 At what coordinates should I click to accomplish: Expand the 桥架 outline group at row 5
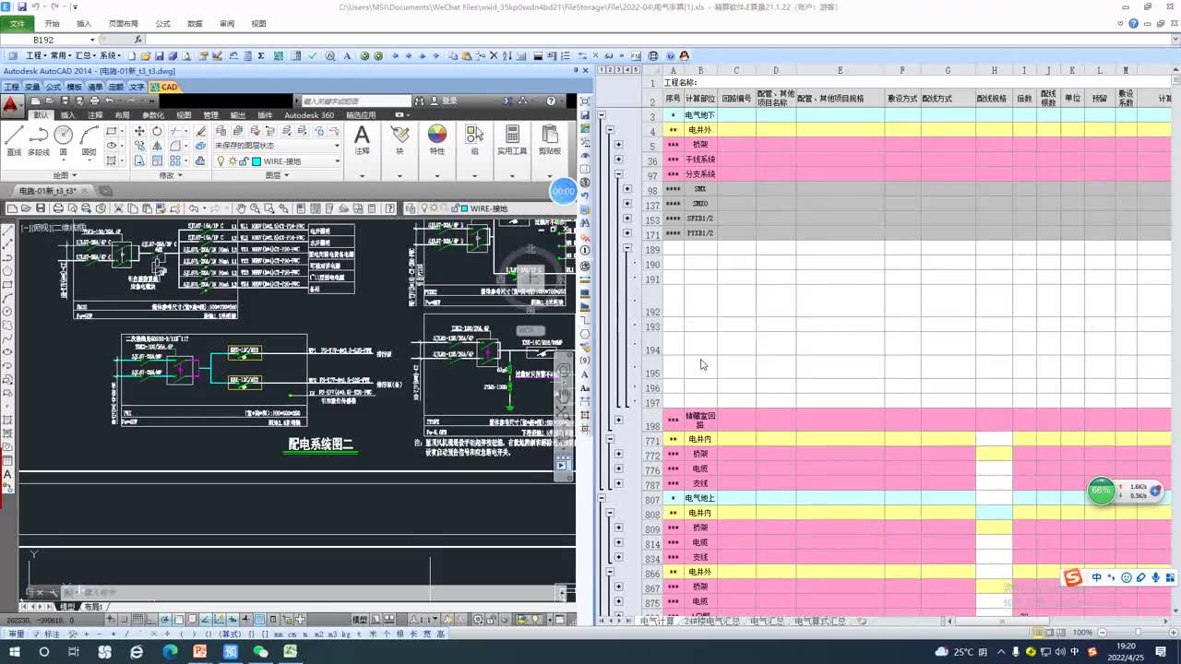[x=618, y=145]
